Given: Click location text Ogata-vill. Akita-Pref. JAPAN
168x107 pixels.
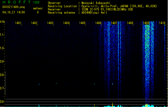Looking at the screenshot, I should pyautogui.click(x=105, y=6).
